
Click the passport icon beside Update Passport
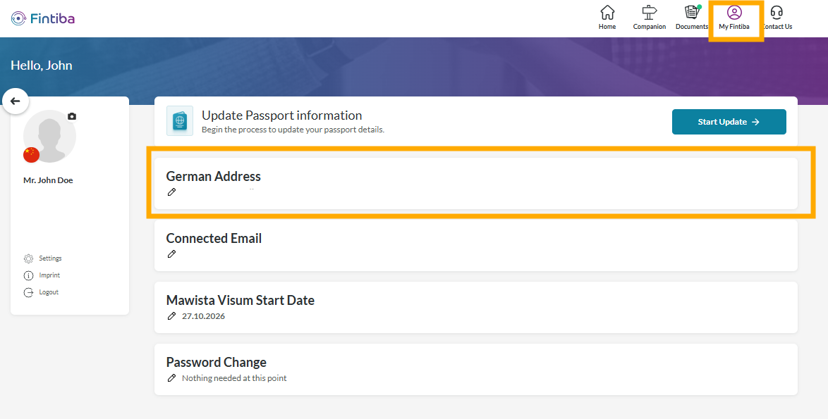(x=180, y=120)
